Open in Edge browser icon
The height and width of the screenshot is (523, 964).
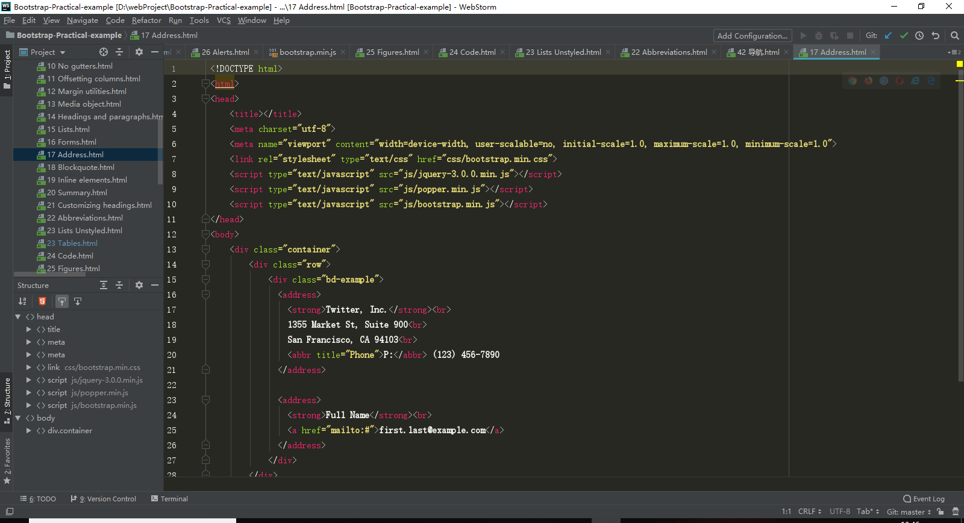coord(931,81)
